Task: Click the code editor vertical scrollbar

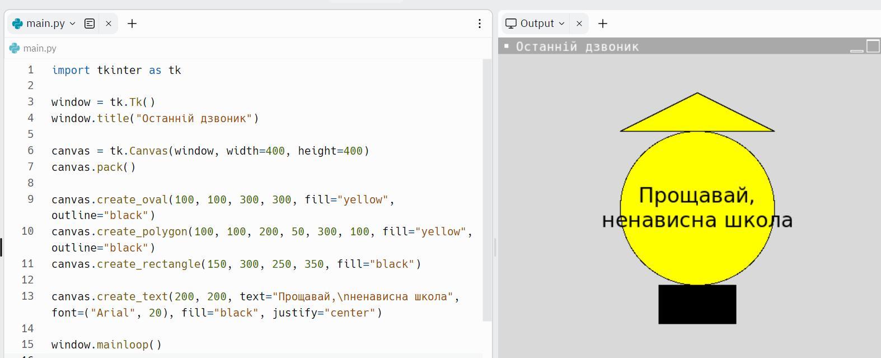Action: pyautogui.click(x=487, y=190)
